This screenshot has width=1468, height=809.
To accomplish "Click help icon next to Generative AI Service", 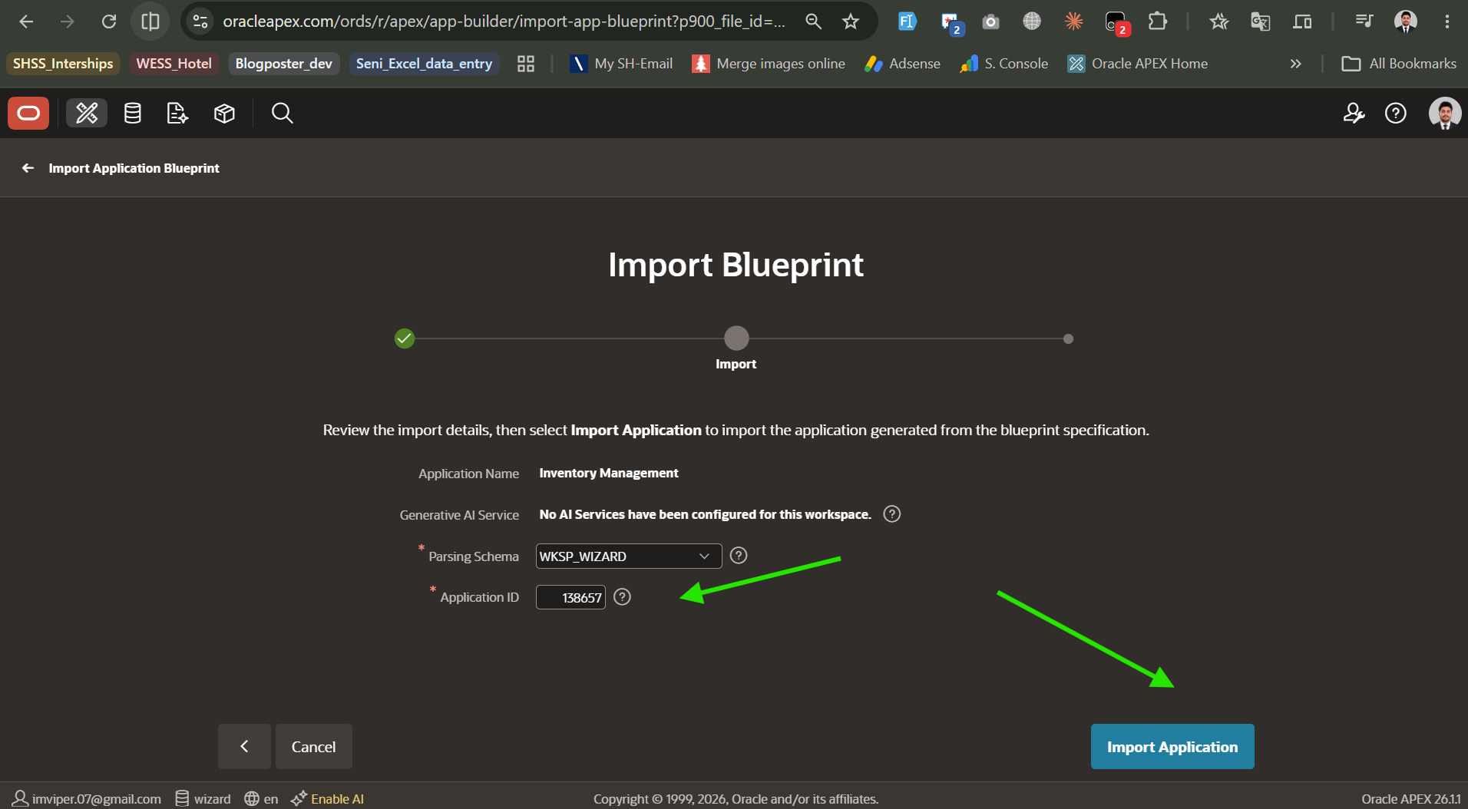I will (x=891, y=514).
